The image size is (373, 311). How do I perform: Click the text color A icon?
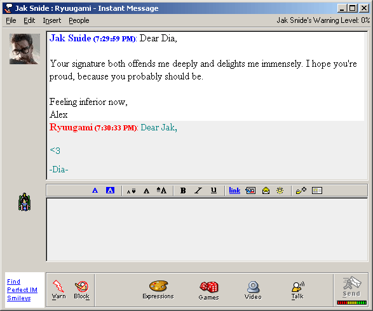point(95,191)
